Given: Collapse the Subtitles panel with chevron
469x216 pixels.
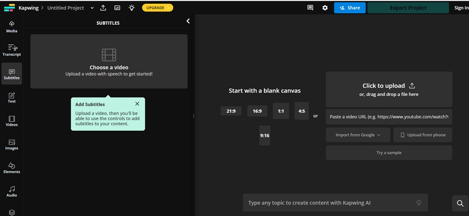Looking at the screenshot, I should point(188,21).
